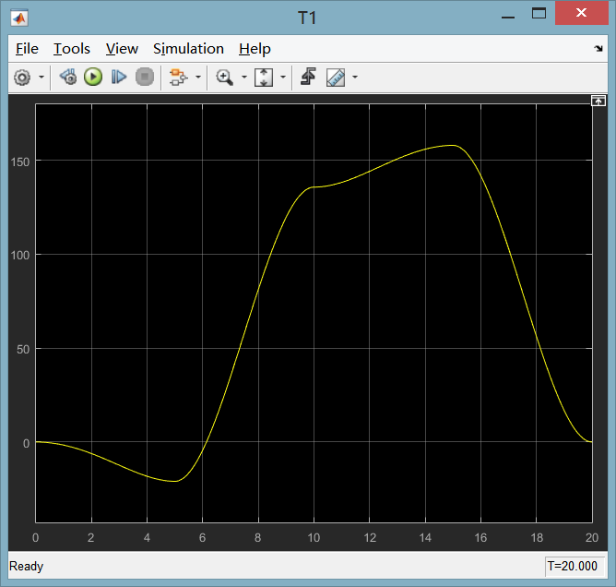Expand the Measurements dropdown arrow

[355, 77]
